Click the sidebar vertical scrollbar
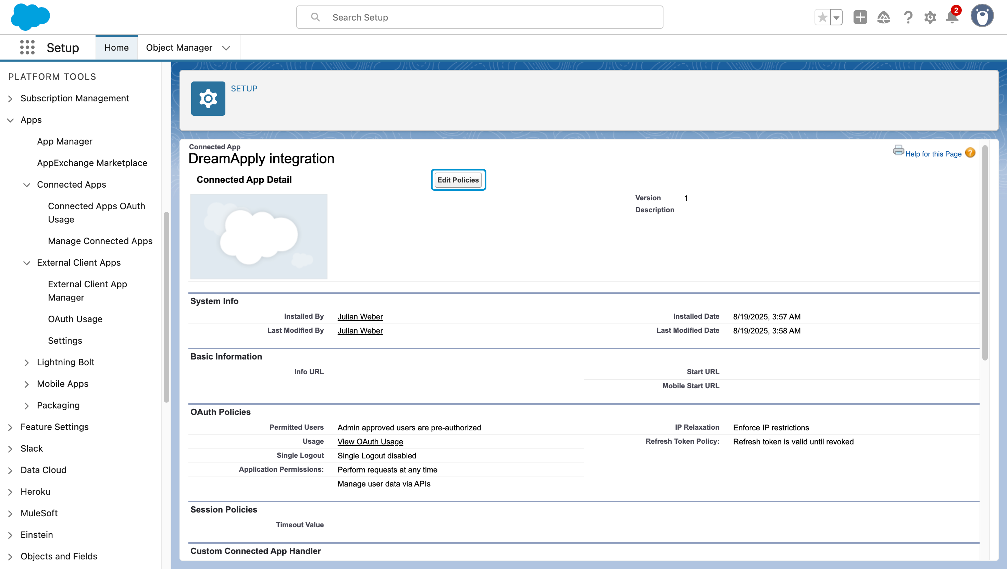Screen dimensions: 1007x569 [x=166, y=307]
